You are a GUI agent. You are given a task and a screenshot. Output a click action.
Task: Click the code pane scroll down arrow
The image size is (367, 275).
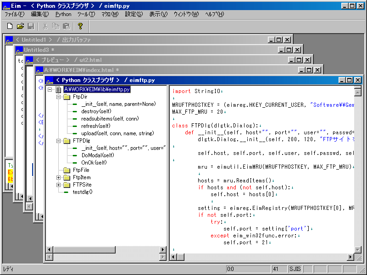click(358, 250)
